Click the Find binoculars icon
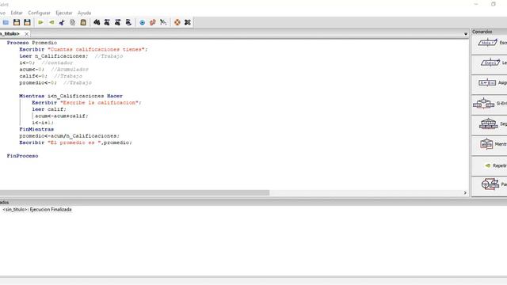The height and width of the screenshot is (285, 507). [x=97, y=22]
